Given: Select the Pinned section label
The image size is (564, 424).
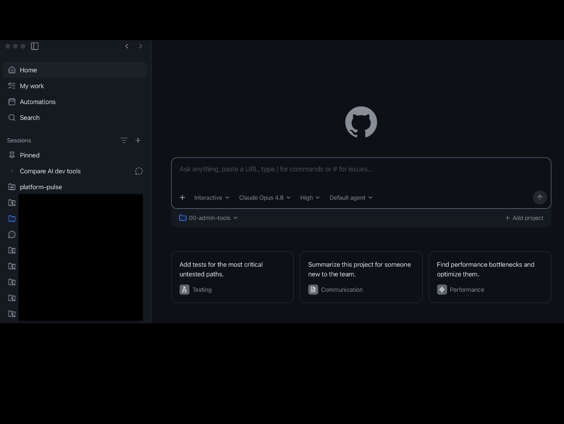Looking at the screenshot, I should tap(29, 155).
